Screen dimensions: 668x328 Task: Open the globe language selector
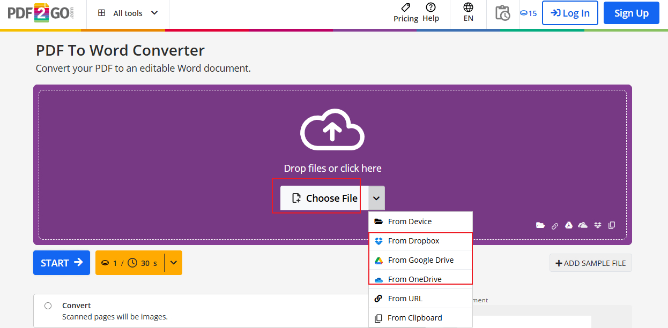tap(469, 7)
